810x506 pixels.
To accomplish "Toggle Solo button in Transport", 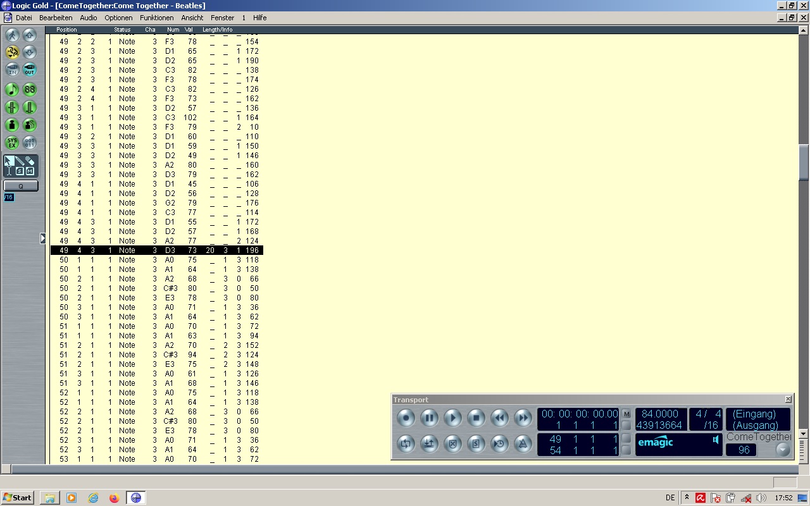I will 476,444.
